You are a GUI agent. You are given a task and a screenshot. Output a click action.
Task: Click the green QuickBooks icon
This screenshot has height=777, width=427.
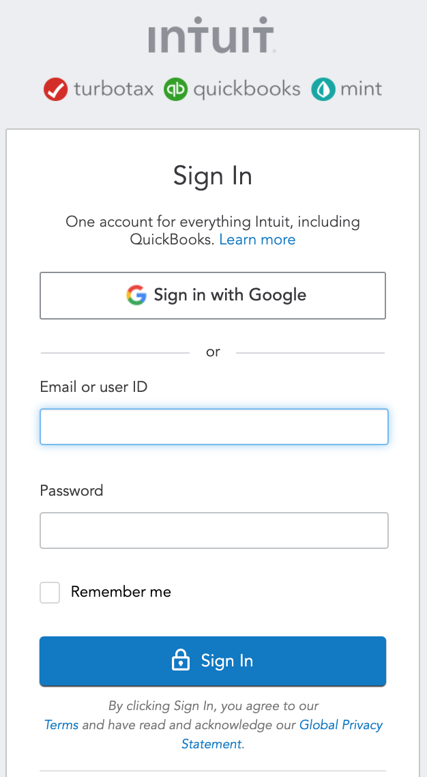tap(175, 89)
